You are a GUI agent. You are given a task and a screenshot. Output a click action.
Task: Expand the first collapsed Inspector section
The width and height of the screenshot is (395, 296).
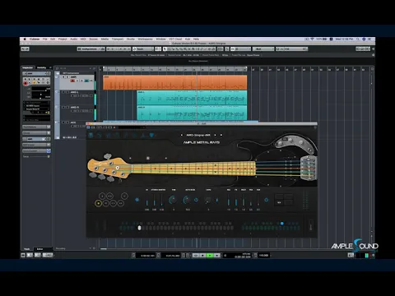point(36,127)
